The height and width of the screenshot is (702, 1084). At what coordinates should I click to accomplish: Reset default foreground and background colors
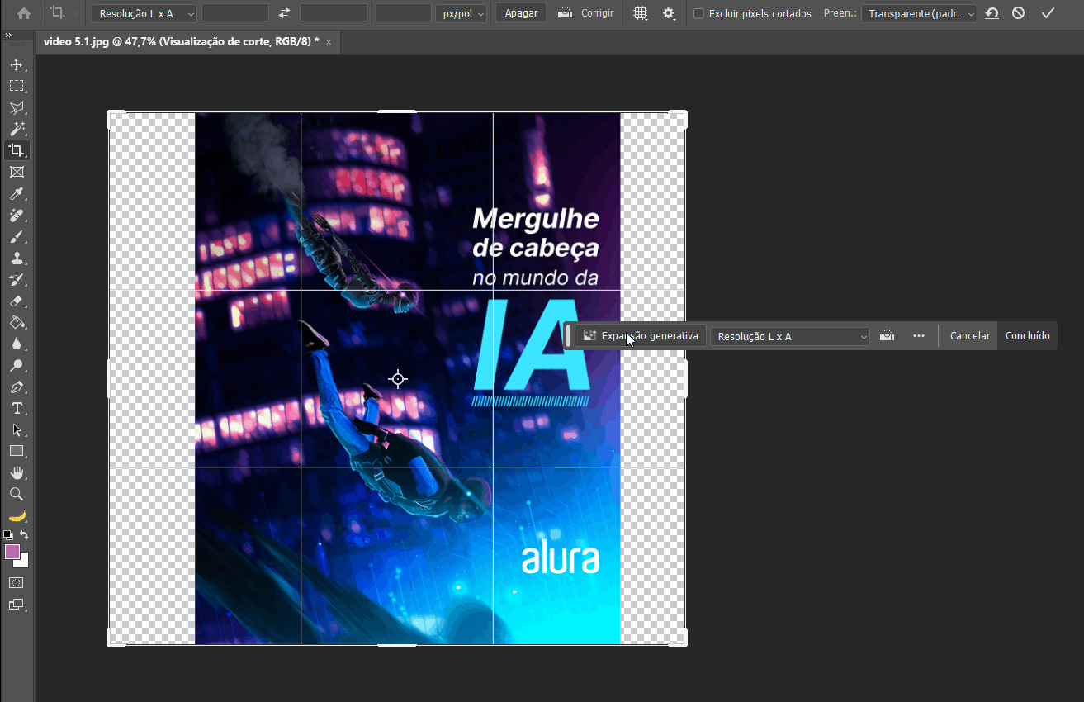point(8,535)
